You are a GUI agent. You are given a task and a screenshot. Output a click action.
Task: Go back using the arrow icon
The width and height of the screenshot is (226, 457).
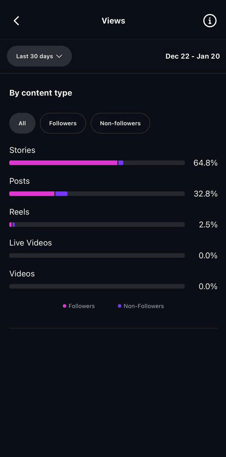point(16,21)
